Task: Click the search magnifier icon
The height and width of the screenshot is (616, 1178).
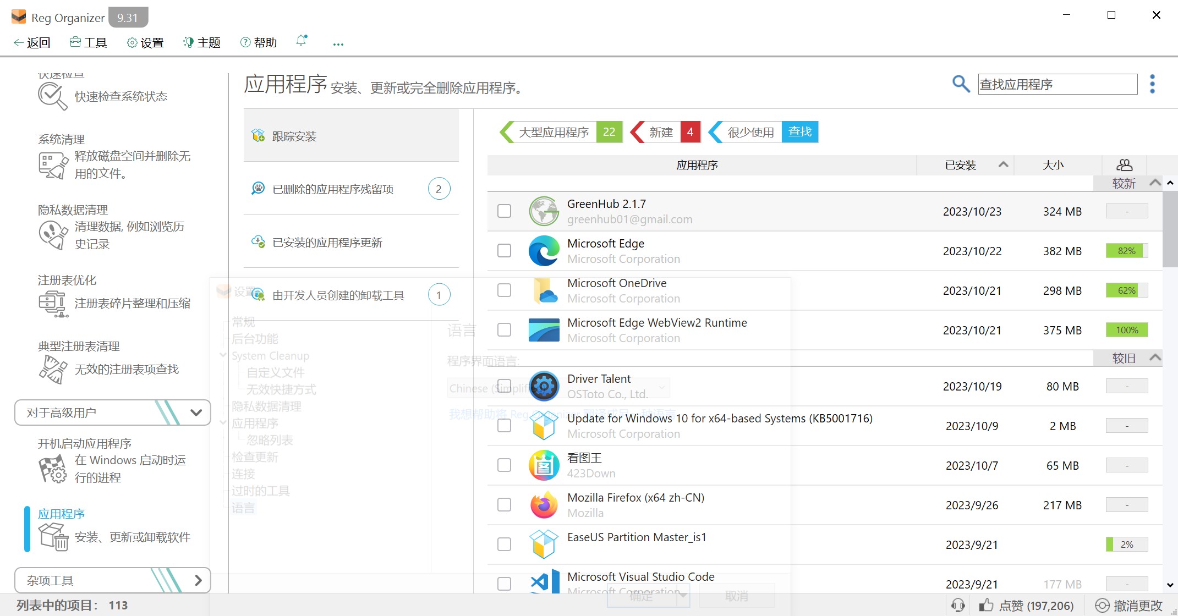Action: click(x=961, y=84)
